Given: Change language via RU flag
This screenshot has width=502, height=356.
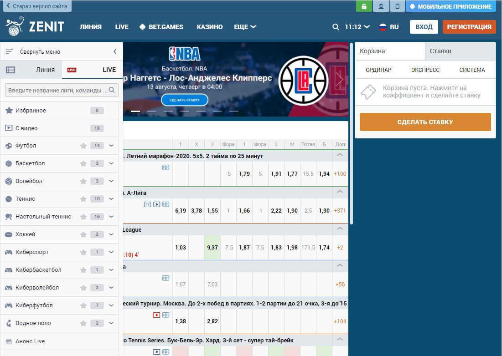Looking at the screenshot, I should coord(389,27).
